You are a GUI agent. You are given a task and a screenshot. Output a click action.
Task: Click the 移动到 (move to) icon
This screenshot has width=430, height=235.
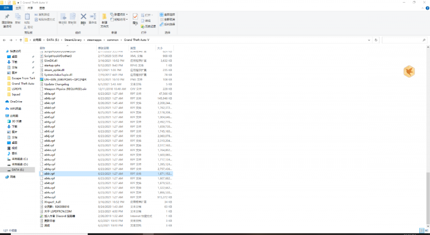(63, 17)
